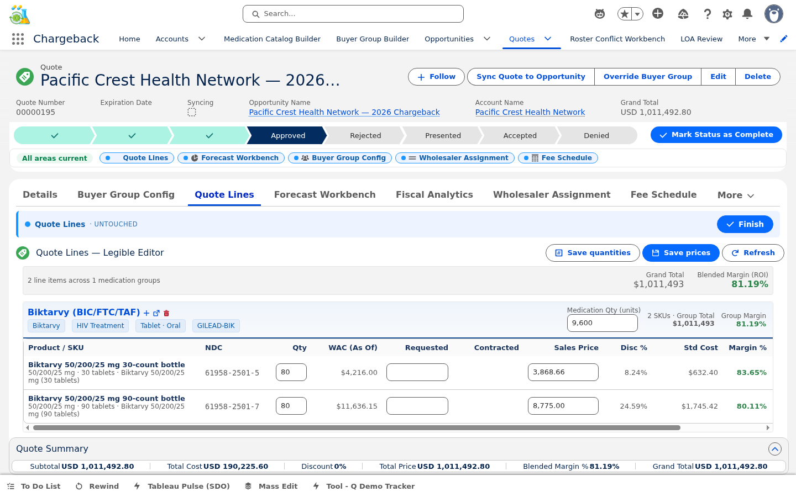Open the Favorites list dropdown arrow
The width and height of the screenshot is (796, 497).
(637, 14)
